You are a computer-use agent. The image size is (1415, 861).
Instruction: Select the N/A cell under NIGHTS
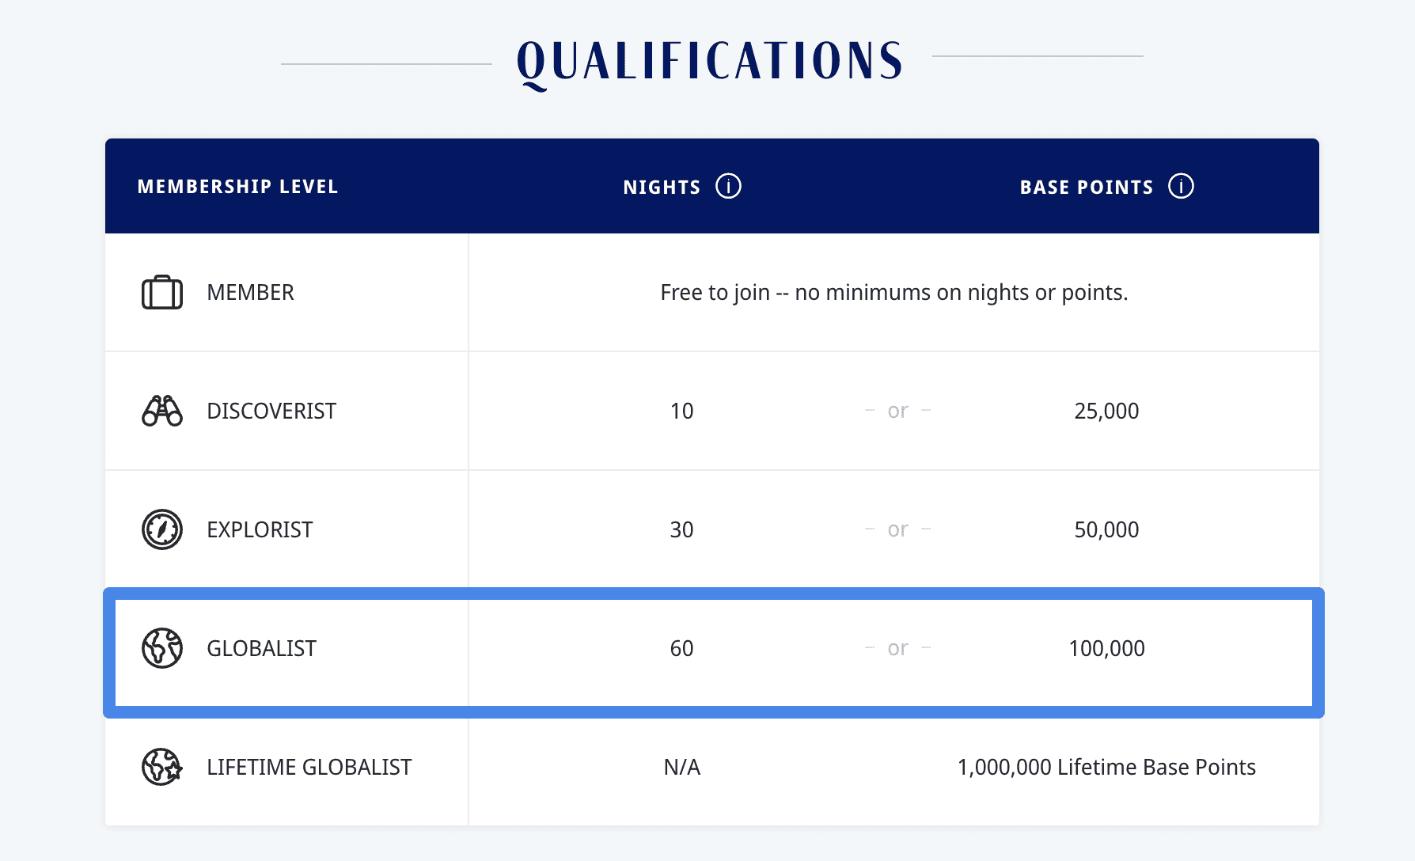[682, 766]
